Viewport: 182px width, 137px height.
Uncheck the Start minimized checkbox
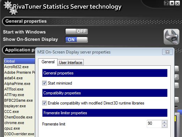point(44,83)
